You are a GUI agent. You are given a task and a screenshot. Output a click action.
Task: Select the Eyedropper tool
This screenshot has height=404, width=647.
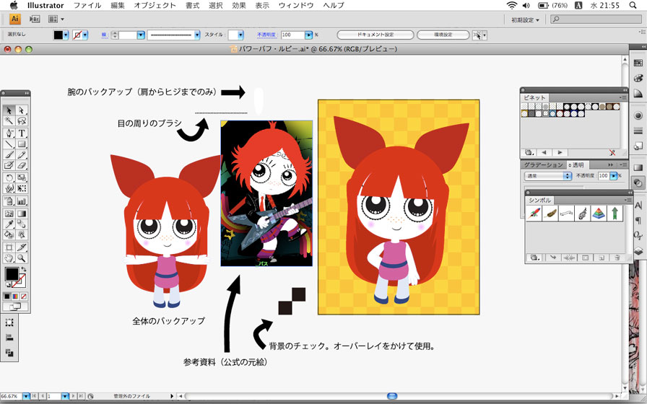click(x=9, y=224)
